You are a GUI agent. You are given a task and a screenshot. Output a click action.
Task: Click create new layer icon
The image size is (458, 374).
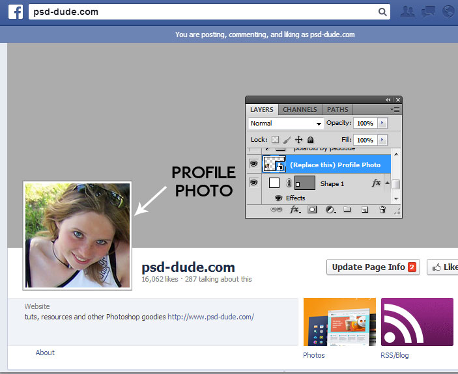(x=365, y=209)
